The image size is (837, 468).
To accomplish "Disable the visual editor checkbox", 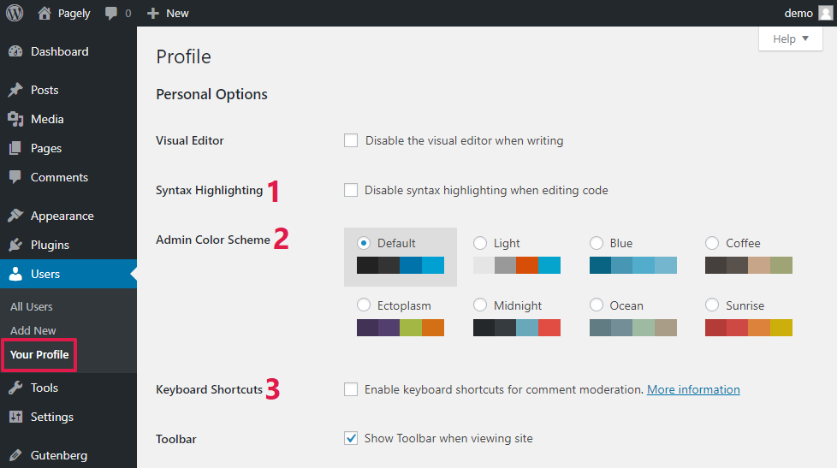I will click(x=351, y=140).
